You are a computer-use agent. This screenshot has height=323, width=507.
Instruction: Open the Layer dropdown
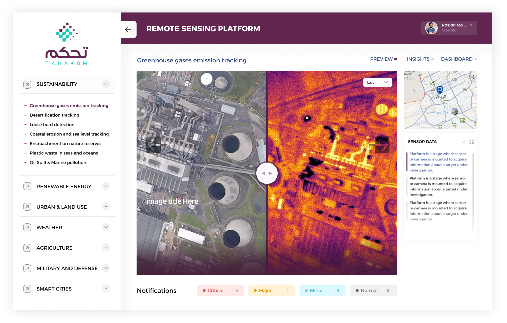(377, 82)
